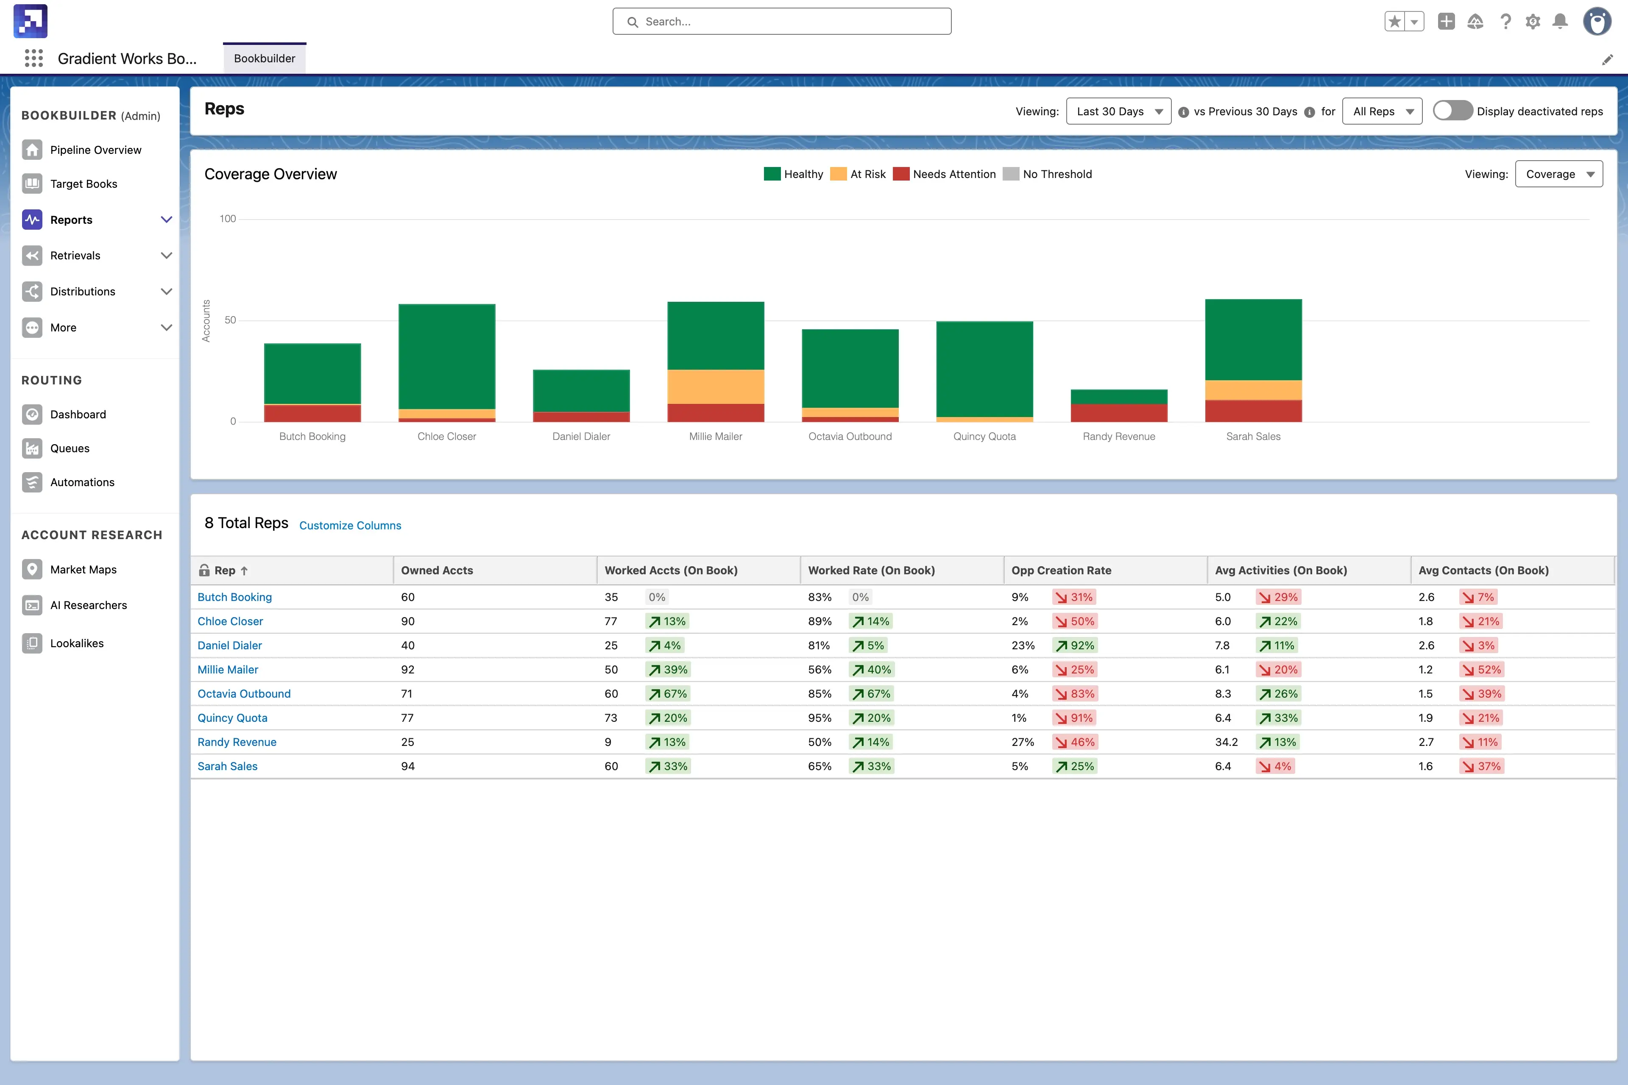Open the All Reps dropdown

click(x=1382, y=111)
